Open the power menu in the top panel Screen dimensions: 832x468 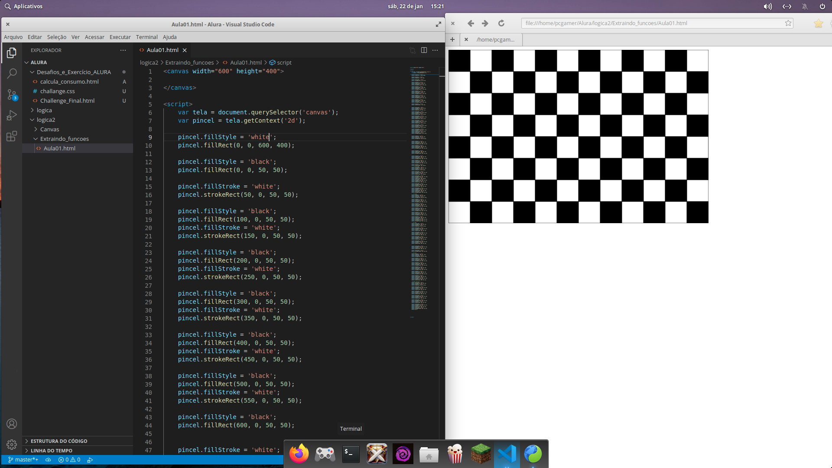[822, 6]
